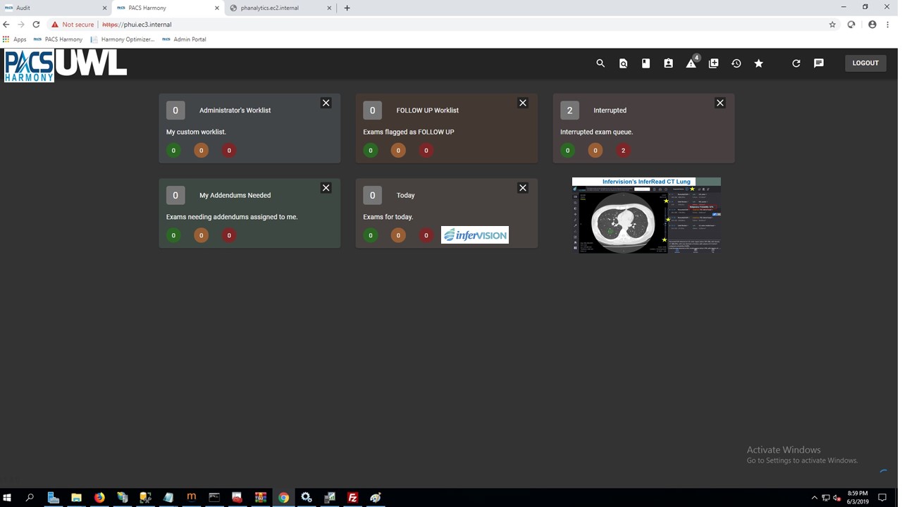Click the add worklist plus icon

(x=713, y=63)
